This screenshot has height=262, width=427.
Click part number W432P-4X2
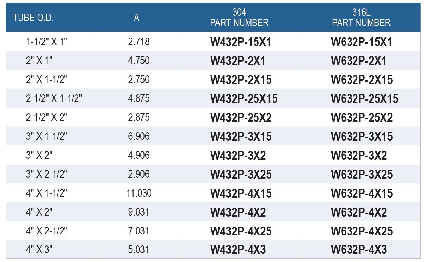[238, 213]
